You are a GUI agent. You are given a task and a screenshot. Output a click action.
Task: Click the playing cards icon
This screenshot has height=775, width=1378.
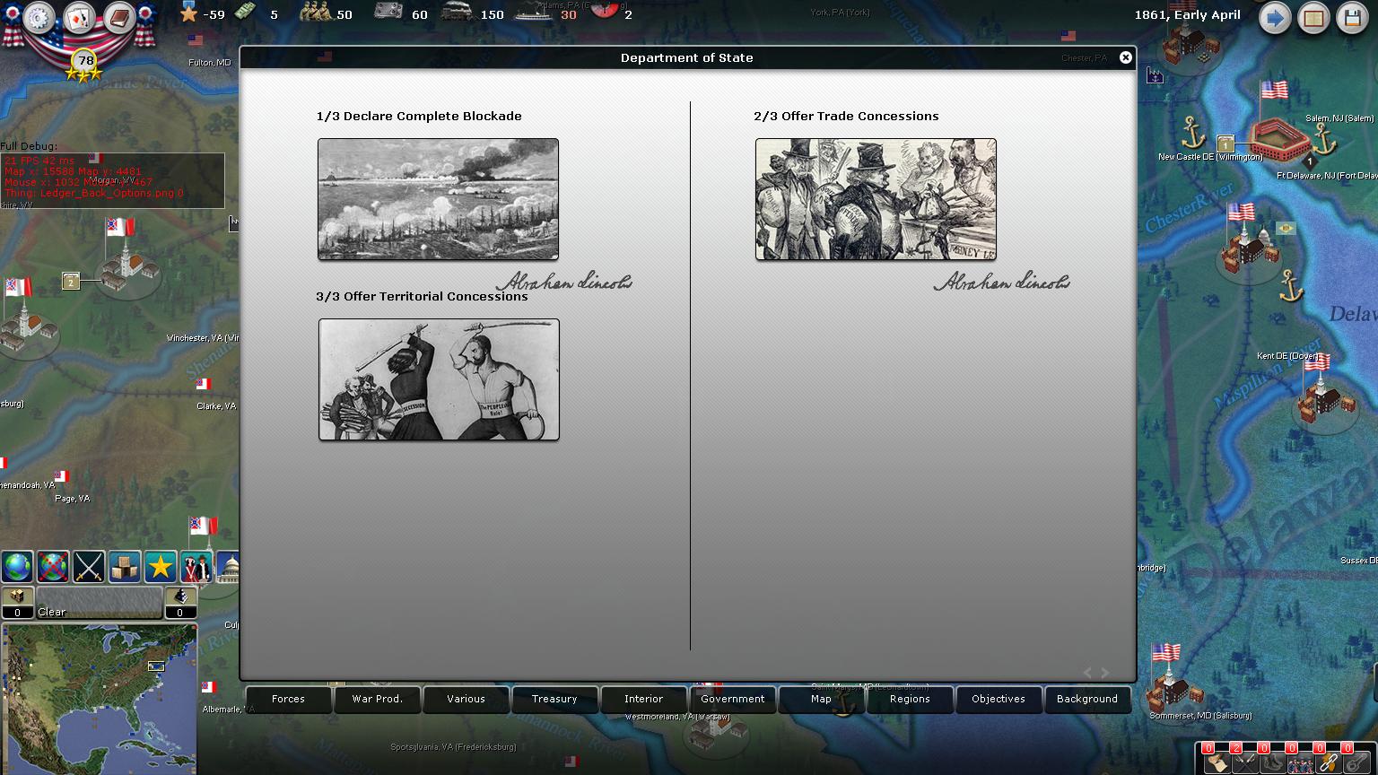click(79, 18)
